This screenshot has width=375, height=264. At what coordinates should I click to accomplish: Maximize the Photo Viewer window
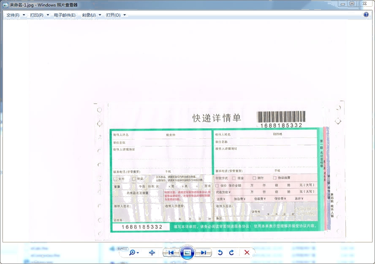pos(352,4)
